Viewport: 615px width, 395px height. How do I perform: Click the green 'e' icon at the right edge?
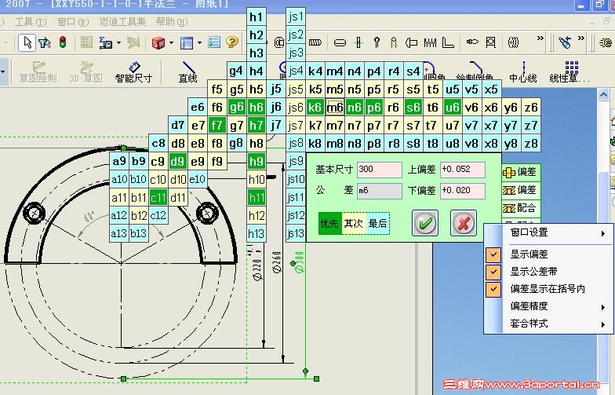(606, 42)
